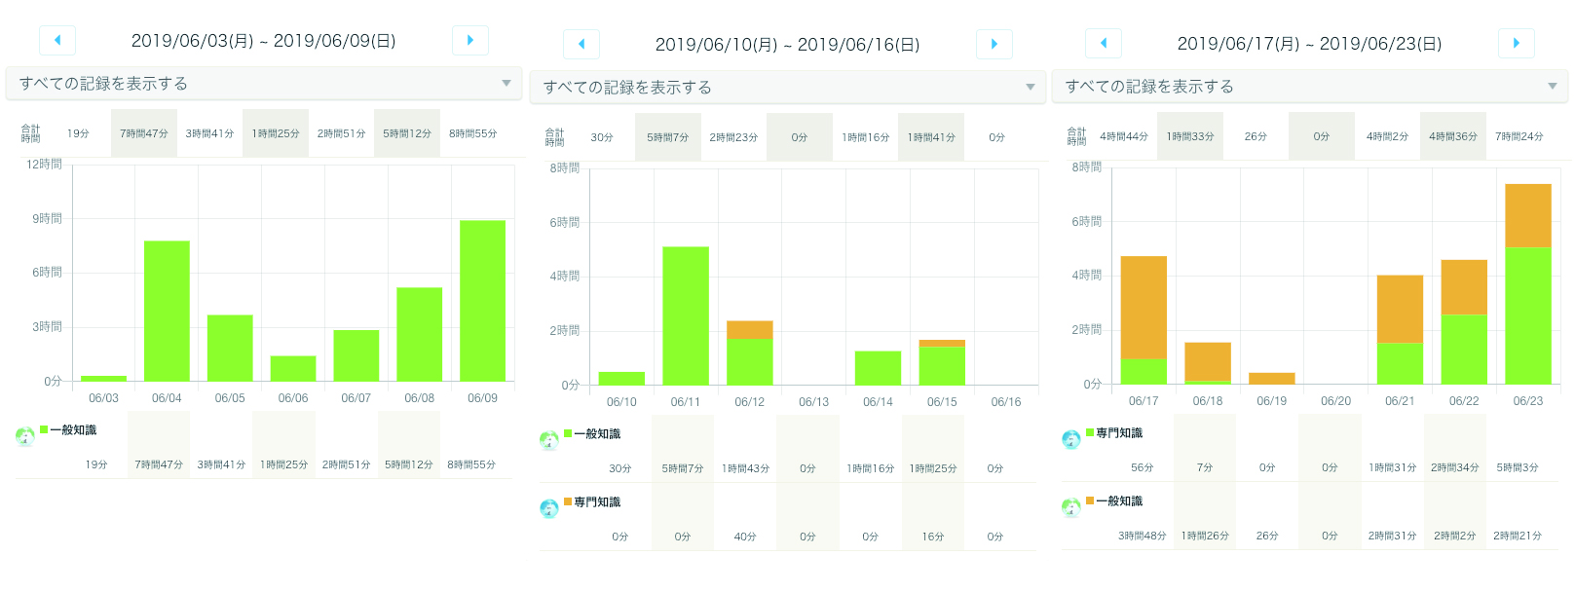Click the 06/20 date label on the chart axis
This screenshot has height=593, width=1575.
tap(1335, 401)
